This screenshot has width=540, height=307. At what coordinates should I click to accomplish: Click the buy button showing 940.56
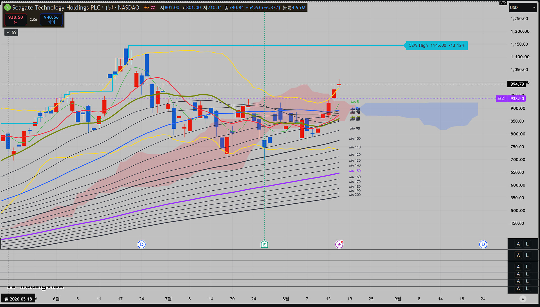pyautogui.click(x=51, y=19)
